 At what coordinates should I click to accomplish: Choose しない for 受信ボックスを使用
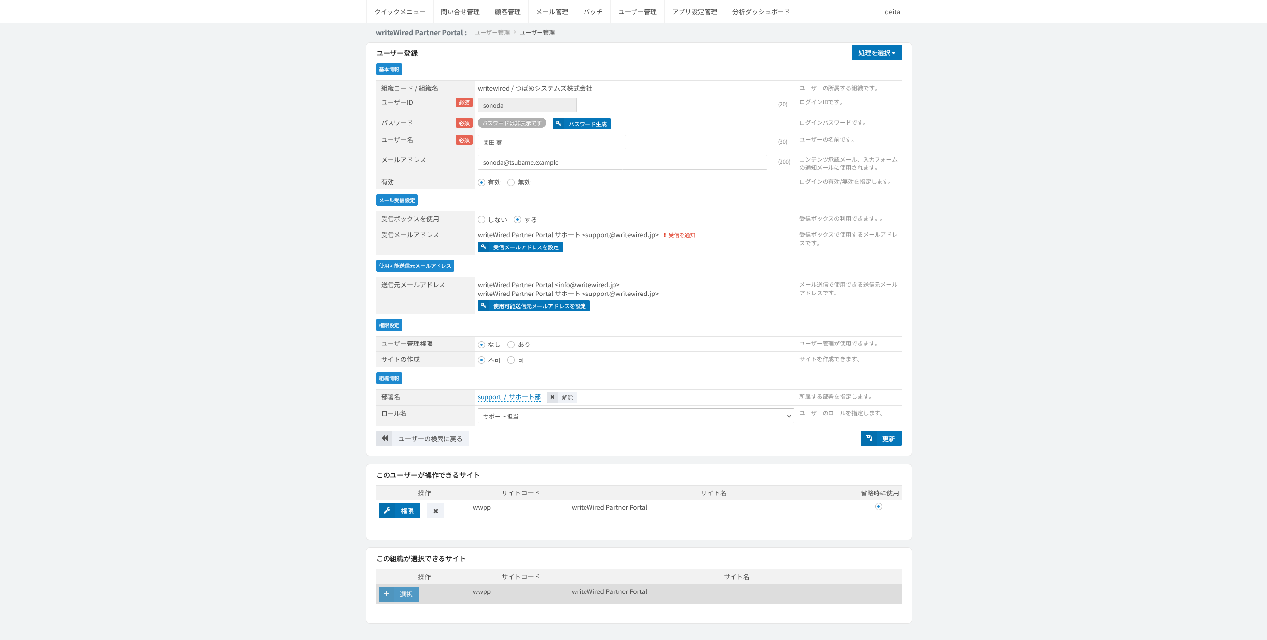click(481, 220)
